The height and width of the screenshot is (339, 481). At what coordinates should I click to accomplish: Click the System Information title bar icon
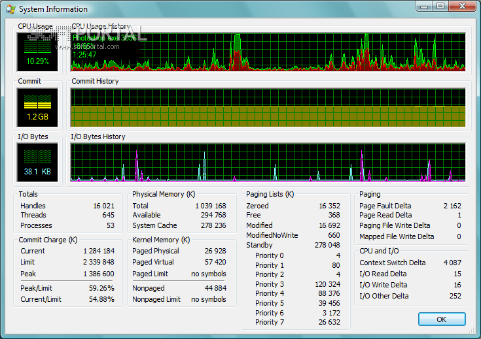tap(10, 9)
